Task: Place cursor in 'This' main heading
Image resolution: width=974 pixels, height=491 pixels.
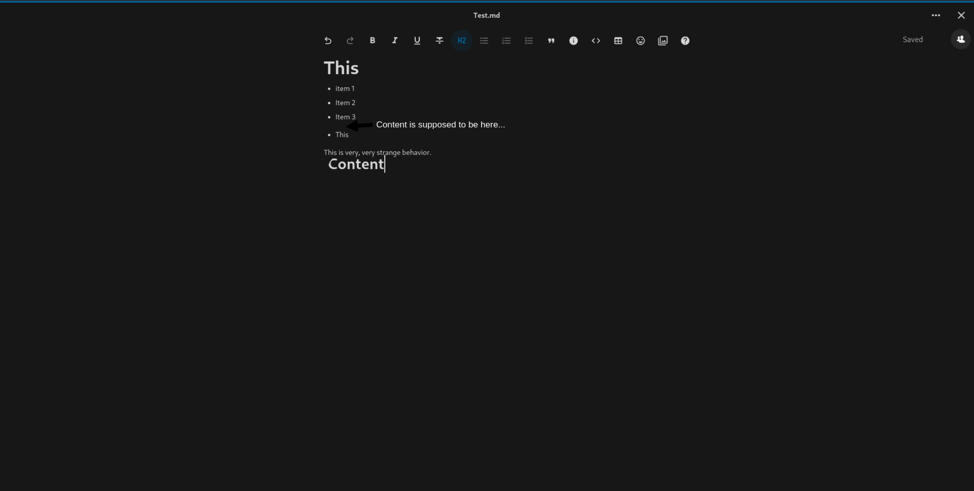Action: pos(341,68)
